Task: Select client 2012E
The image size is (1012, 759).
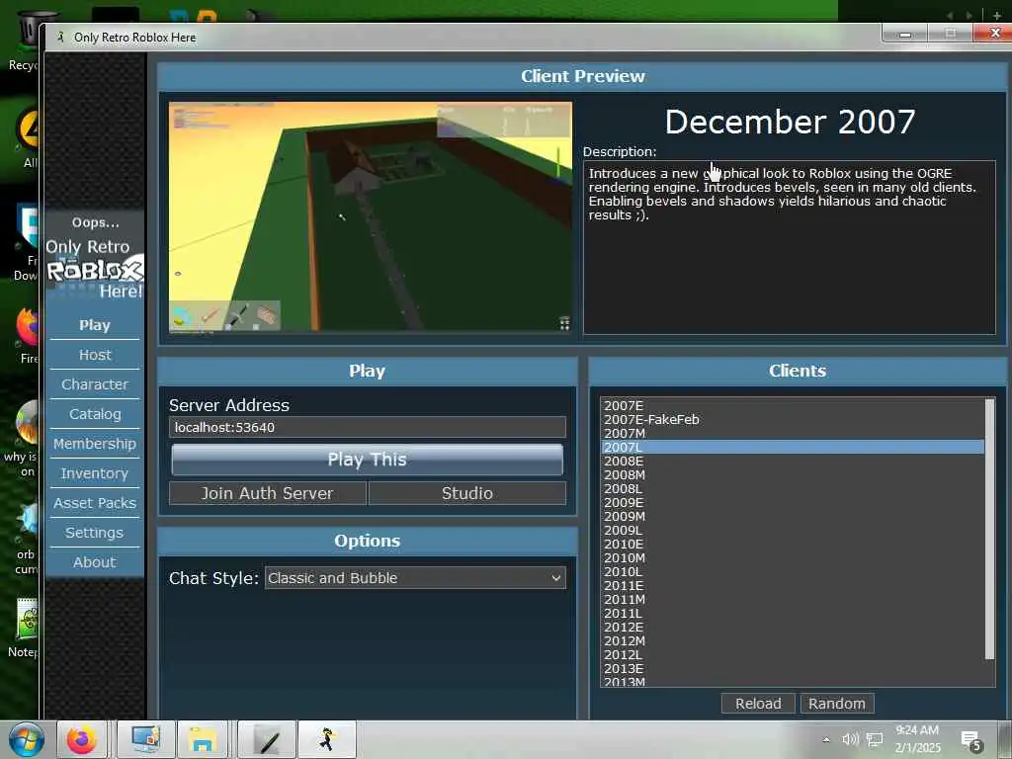Action: (793, 628)
